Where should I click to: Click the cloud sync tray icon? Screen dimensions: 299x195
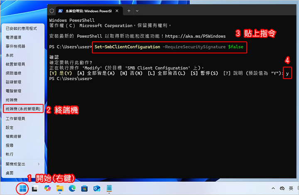click(x=282, y=188)
